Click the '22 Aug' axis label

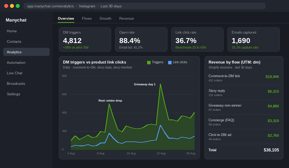click(x=161, y=154)
